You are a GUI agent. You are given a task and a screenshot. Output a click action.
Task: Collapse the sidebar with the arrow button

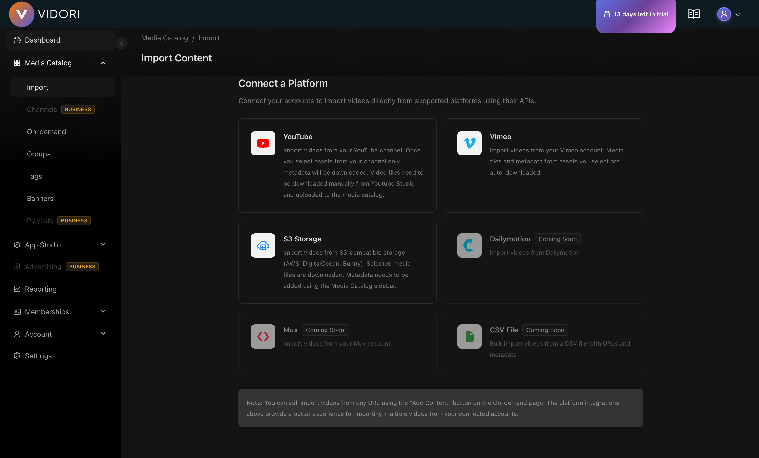coord(121,44)
